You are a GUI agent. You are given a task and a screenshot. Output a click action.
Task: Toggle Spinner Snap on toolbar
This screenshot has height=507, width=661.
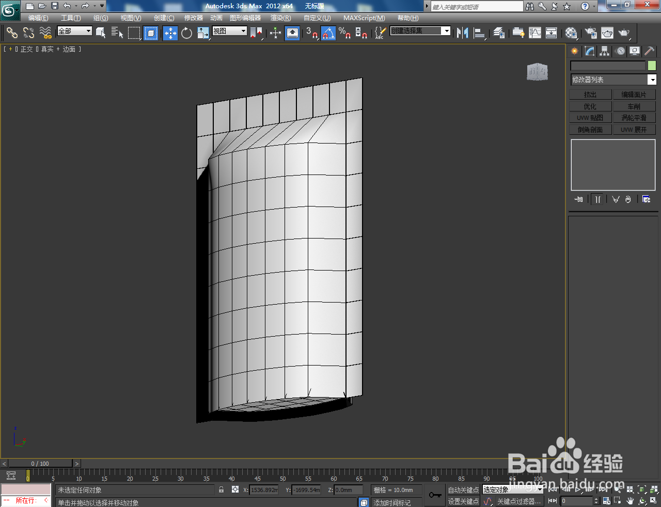pyautogui.click(x=361, y=33)
